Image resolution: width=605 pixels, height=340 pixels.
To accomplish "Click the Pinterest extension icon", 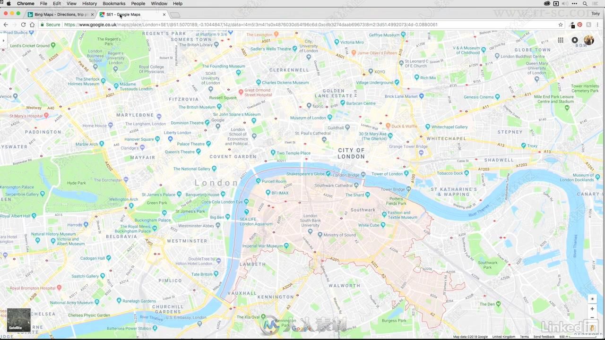I will pyautogui.click(x=580, y=25).
